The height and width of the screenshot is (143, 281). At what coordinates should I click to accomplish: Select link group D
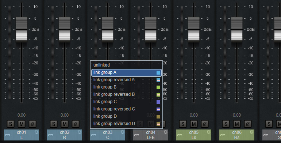click(x=127, y=116)
